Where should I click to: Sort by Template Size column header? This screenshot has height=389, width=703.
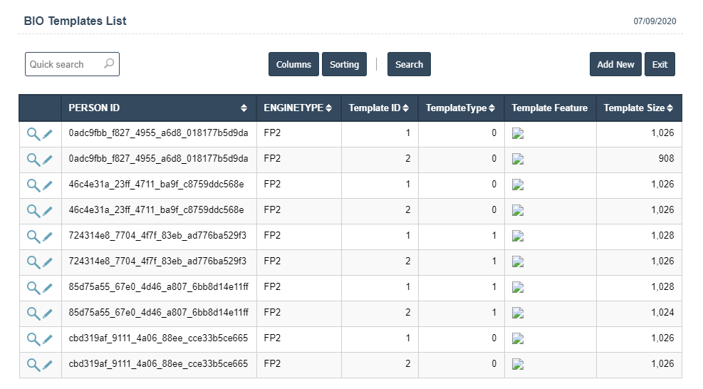coord(638,108)
